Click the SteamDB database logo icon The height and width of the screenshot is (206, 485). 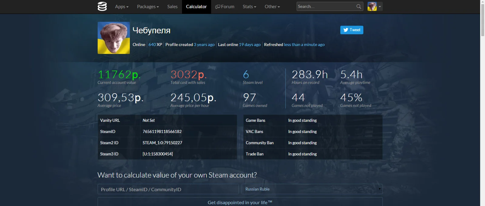point(102,6)
